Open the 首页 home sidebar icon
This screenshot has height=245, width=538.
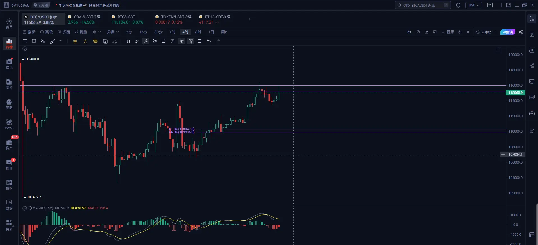point(9,23)
